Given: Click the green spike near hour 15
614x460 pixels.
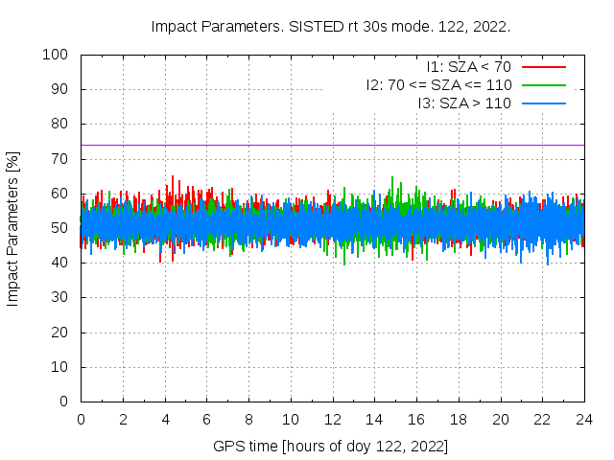Looking at the screenshot, I should point(392,180).
